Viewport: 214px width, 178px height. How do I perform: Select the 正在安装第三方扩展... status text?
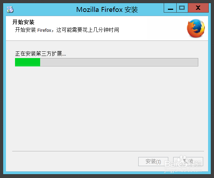[x=40, y=54]
